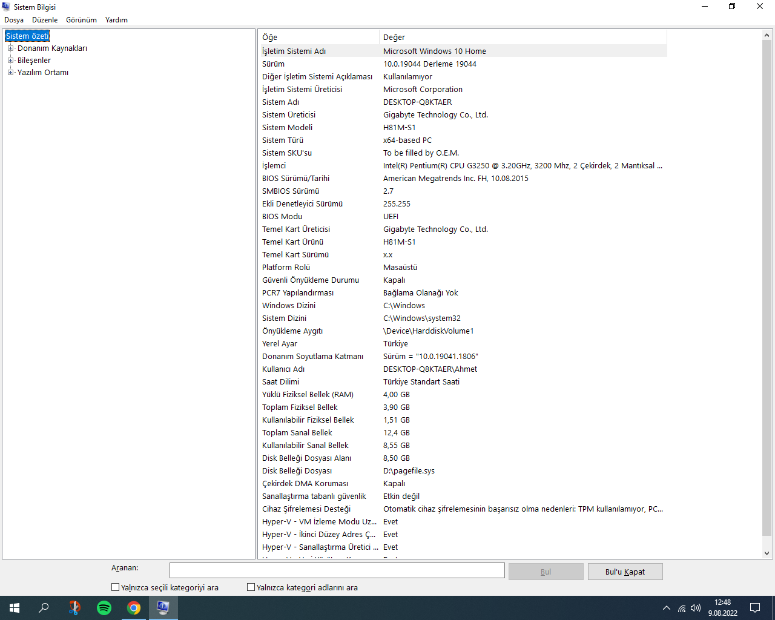Click 'Platform Rolü' row label
This screenshot has height=620, width=775.
[x=286, y=268]
